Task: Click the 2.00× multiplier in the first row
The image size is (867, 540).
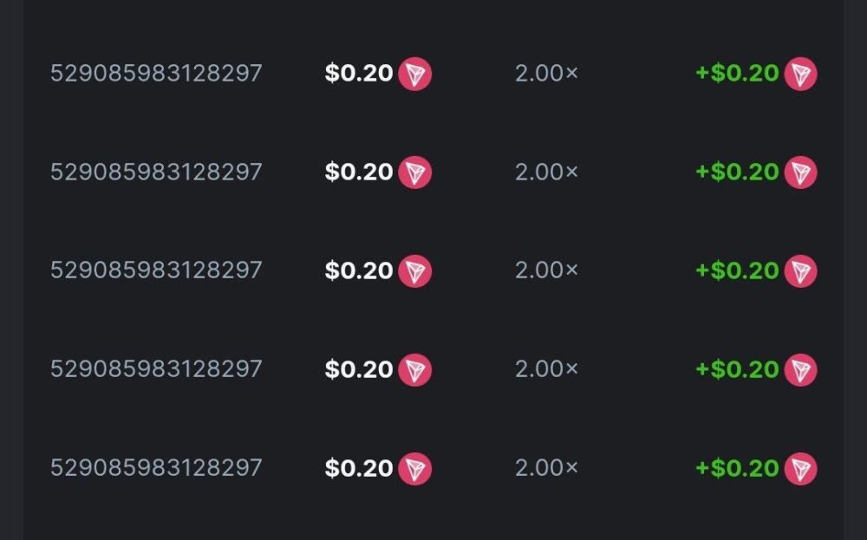Action: 546,74
